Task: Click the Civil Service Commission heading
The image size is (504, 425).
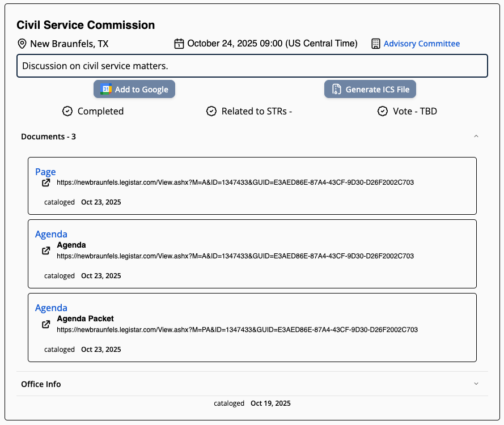Action: tap(86, 25)
